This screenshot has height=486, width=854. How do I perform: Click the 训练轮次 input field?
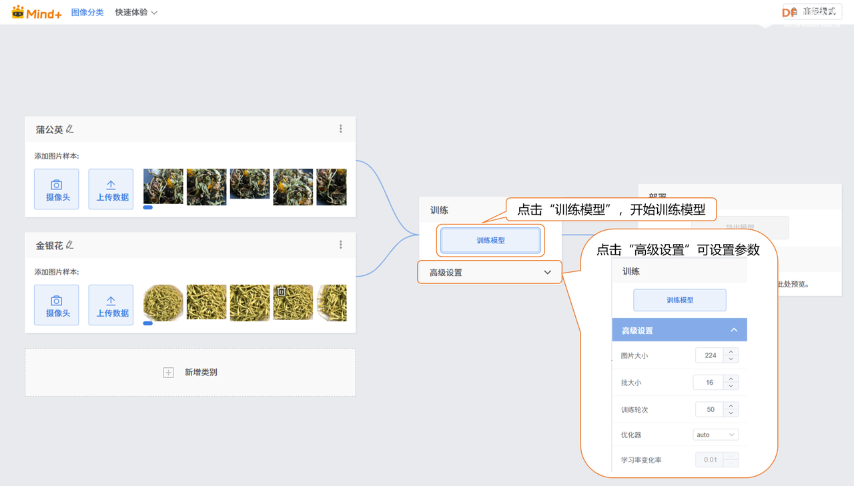[x=710, y=409]
